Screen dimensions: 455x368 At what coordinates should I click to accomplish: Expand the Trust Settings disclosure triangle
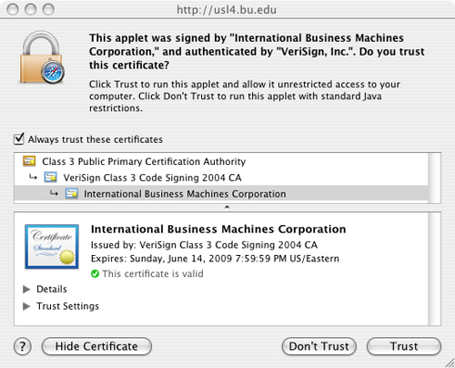26,306
